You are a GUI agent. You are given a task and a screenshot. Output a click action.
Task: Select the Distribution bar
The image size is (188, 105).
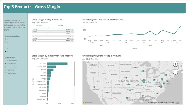pos(48,85)
